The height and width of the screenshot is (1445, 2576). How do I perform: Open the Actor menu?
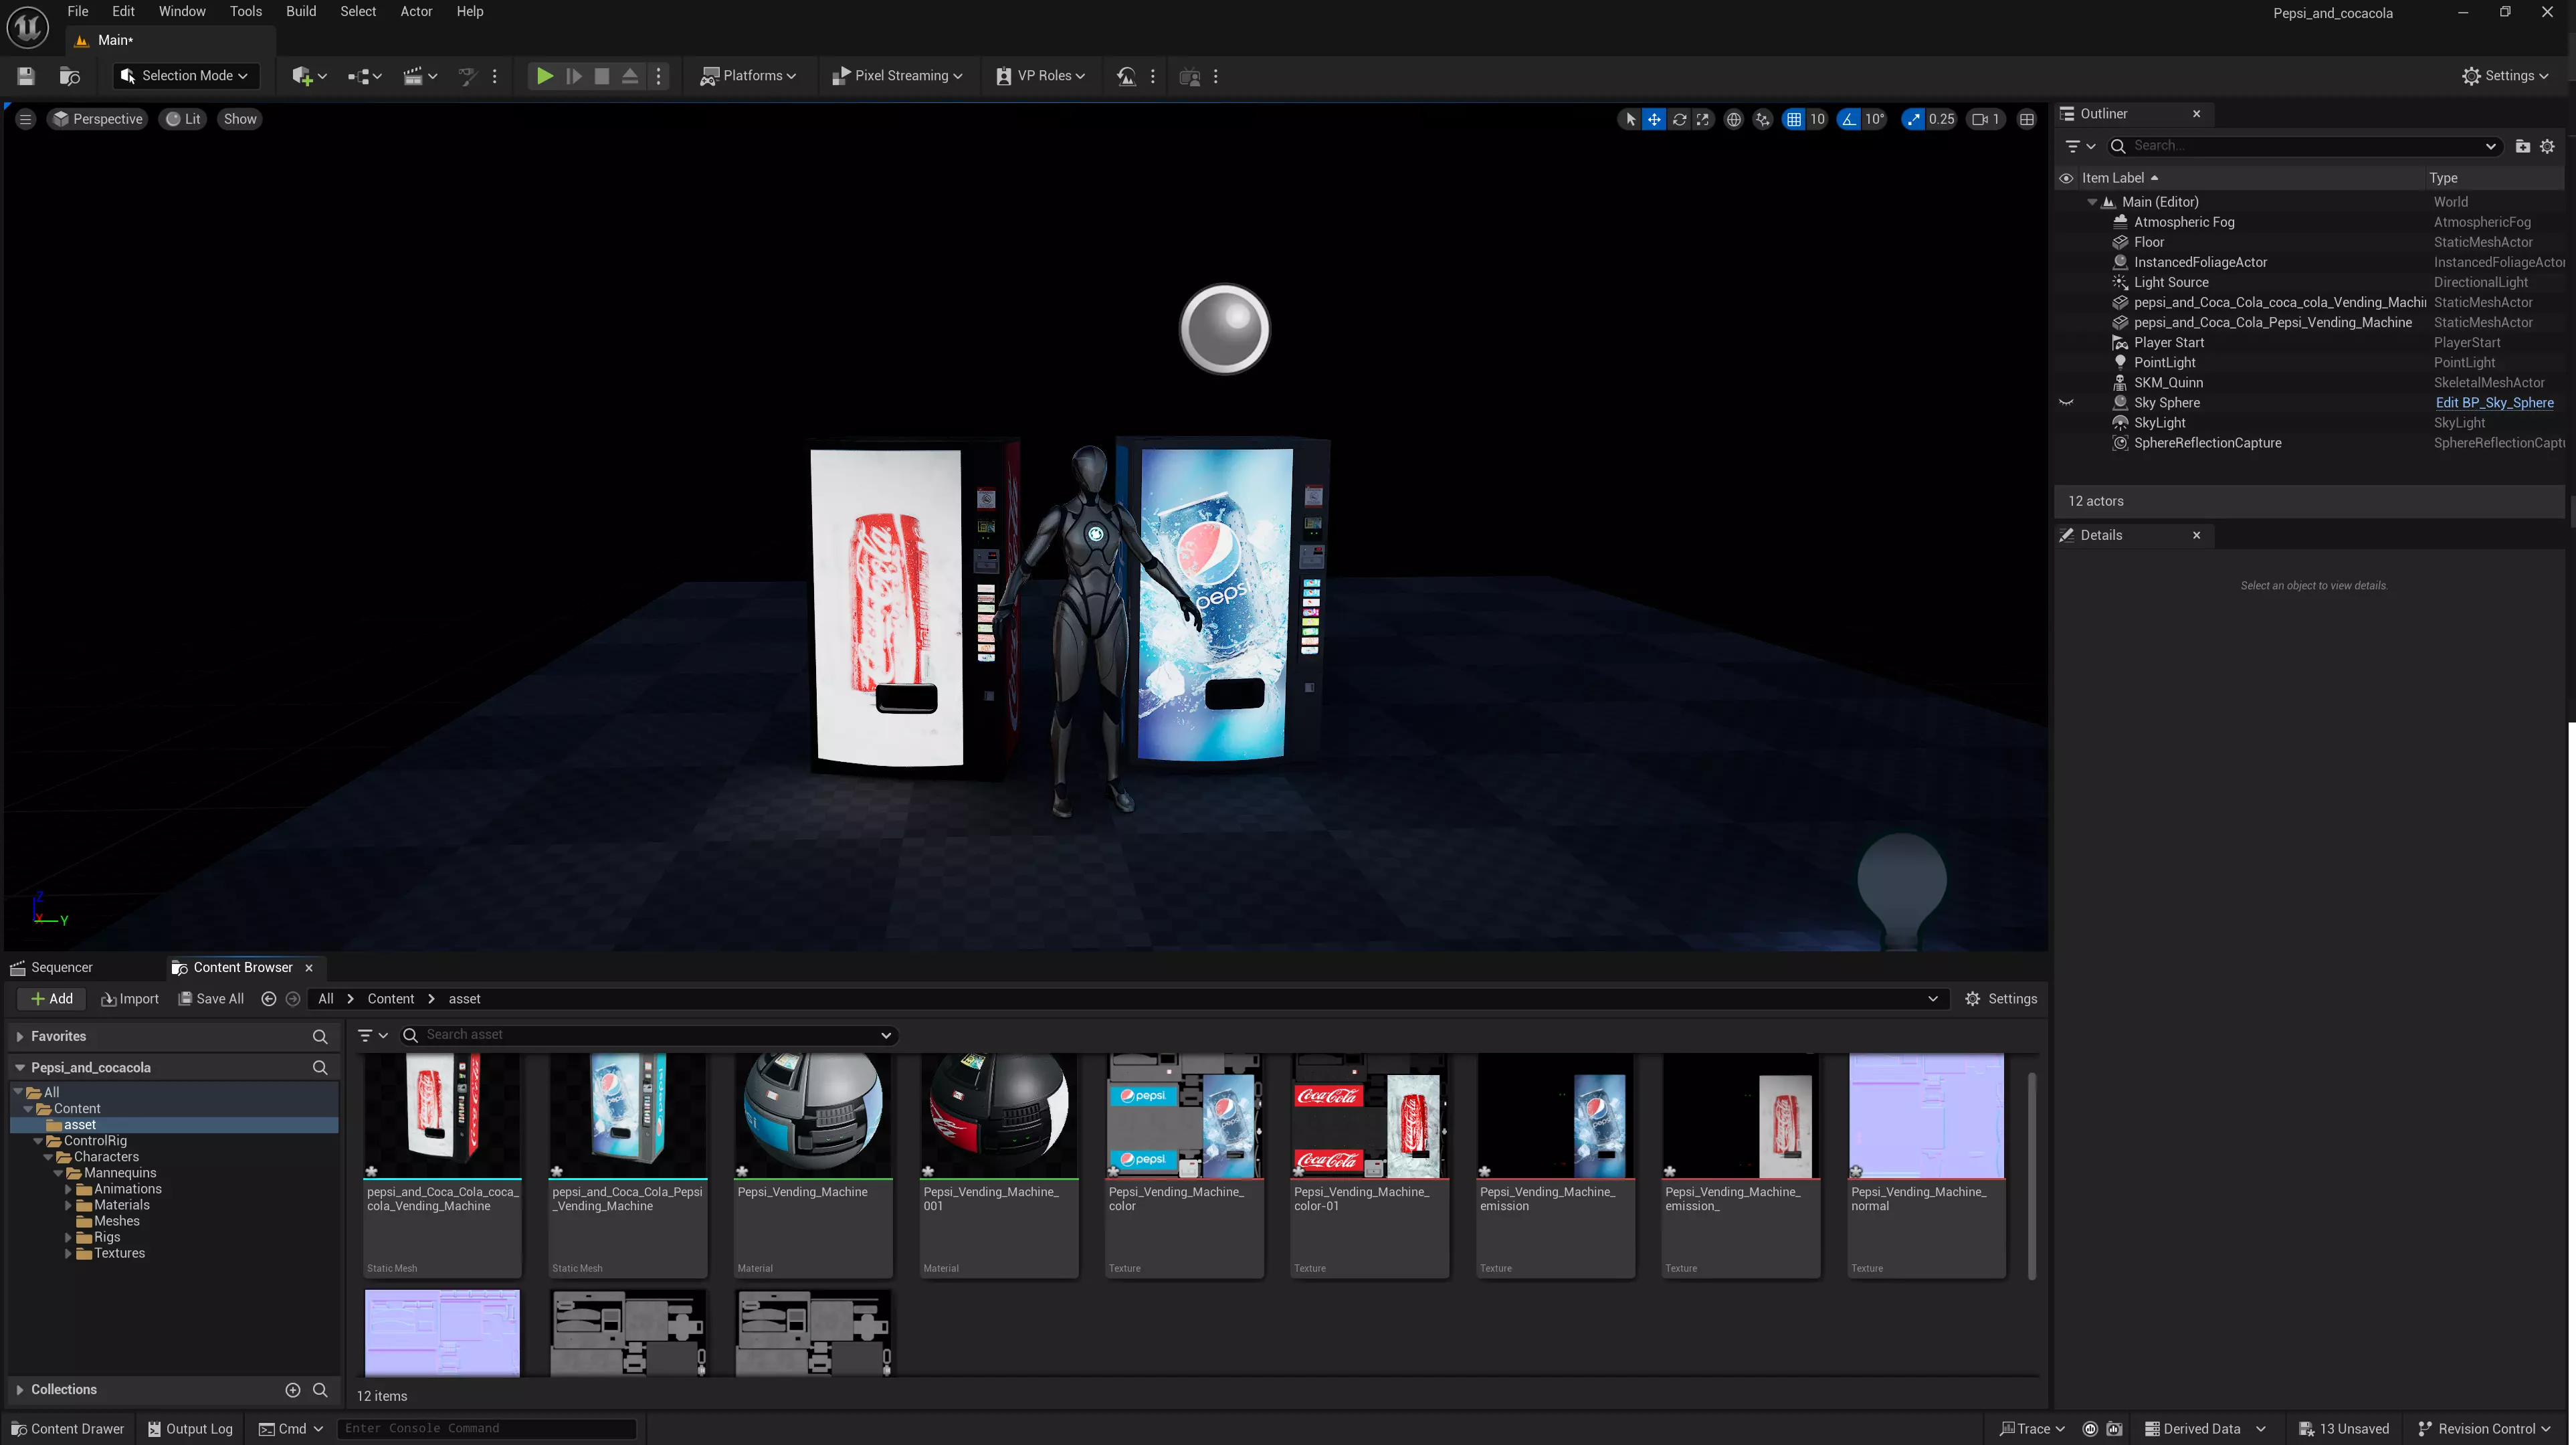pos(416,12)
